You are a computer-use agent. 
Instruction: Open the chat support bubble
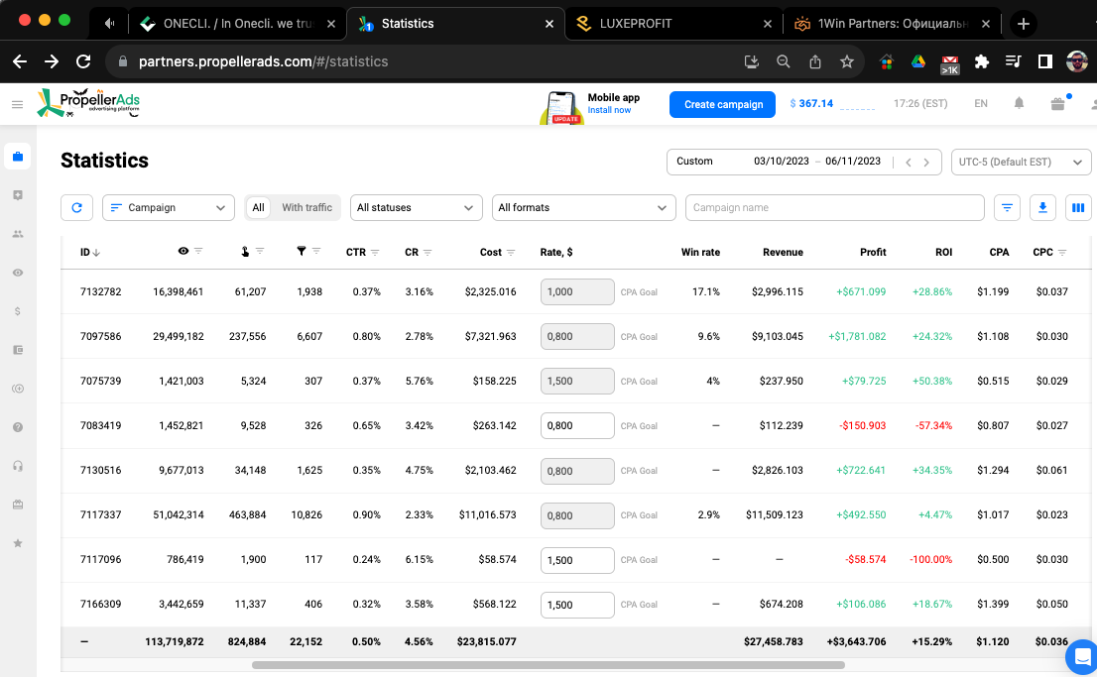1081,657
